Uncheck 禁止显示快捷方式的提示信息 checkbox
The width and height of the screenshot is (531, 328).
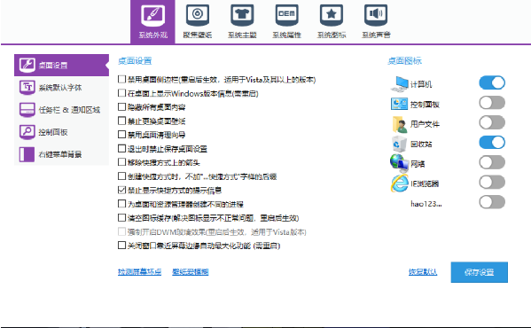(x=121, y=190)
